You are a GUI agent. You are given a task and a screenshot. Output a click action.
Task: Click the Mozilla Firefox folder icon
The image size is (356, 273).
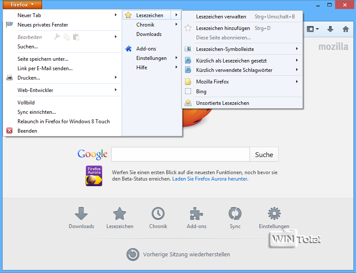(188, 82)
